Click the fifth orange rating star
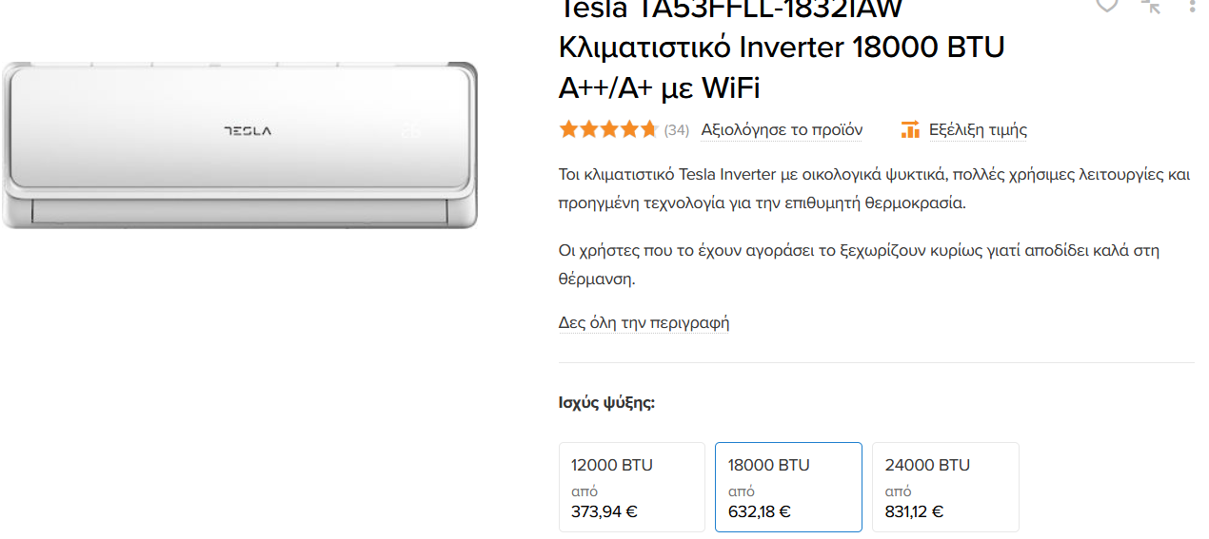Screen dimensions: 1209x539 pos(649,129)
